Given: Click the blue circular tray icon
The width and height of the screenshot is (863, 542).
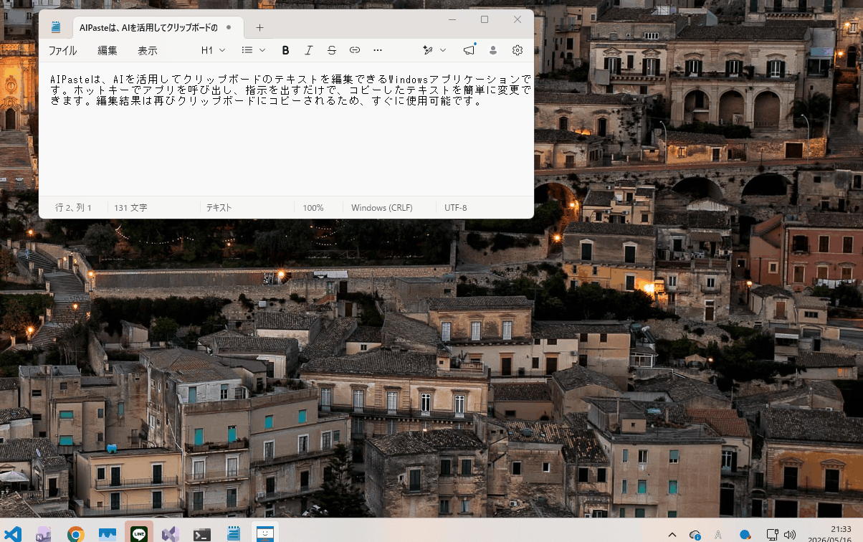Looking at the screenshot, I should [745, 535].
